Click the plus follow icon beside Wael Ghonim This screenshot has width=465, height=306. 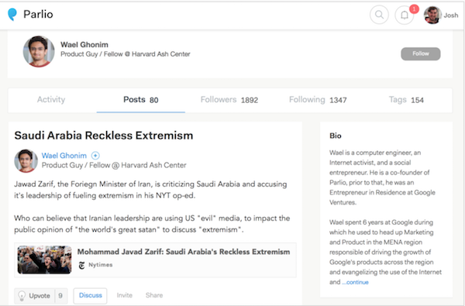point(95,156)
